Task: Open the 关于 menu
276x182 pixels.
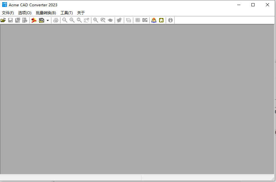Action: pos(81,13)
